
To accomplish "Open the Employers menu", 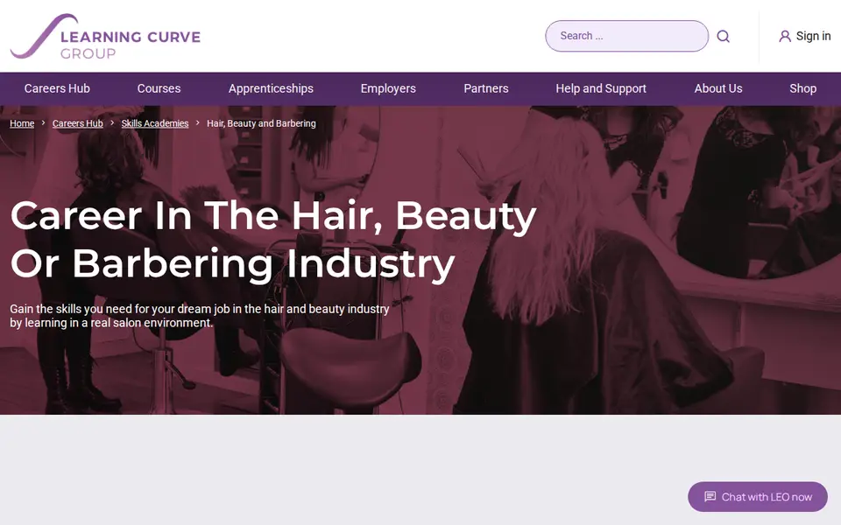I will [x=388, y=88].
